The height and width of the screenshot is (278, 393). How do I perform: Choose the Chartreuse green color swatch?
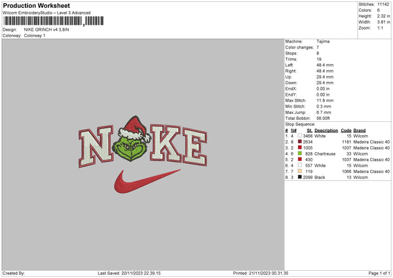tap(299, 153)
